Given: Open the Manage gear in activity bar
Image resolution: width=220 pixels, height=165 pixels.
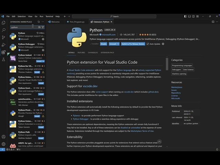Looking at the screenshot, I should (x=3, y=144).
